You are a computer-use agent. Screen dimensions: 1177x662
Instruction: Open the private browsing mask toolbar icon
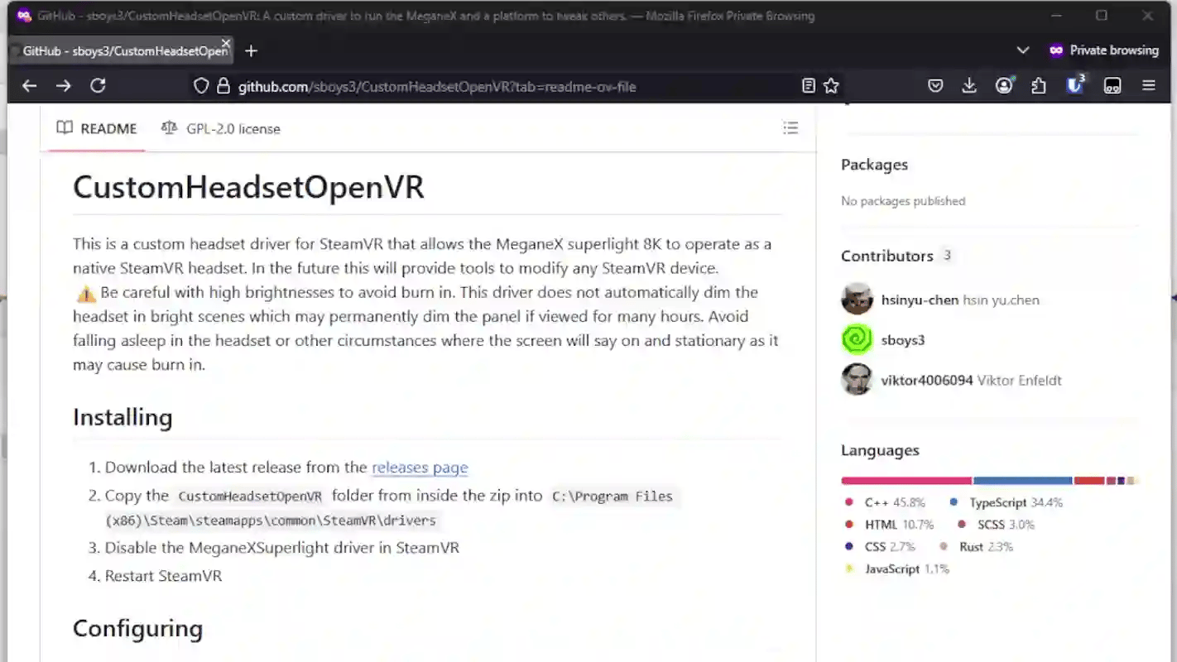(1112, 86)
